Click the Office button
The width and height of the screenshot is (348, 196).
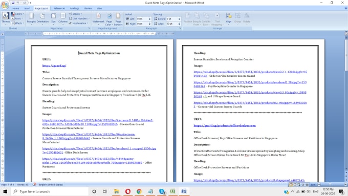click(x=5, y=5)
